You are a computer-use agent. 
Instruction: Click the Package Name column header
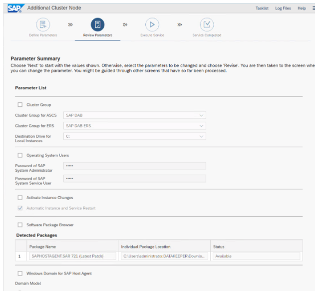pyautogui.click(x=42, y=247)
